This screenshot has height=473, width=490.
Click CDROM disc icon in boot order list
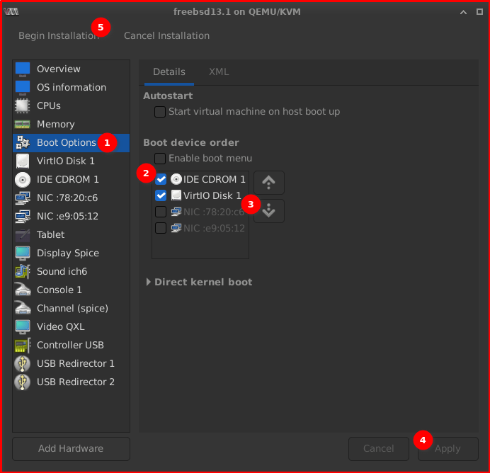(x=176, y=179)
